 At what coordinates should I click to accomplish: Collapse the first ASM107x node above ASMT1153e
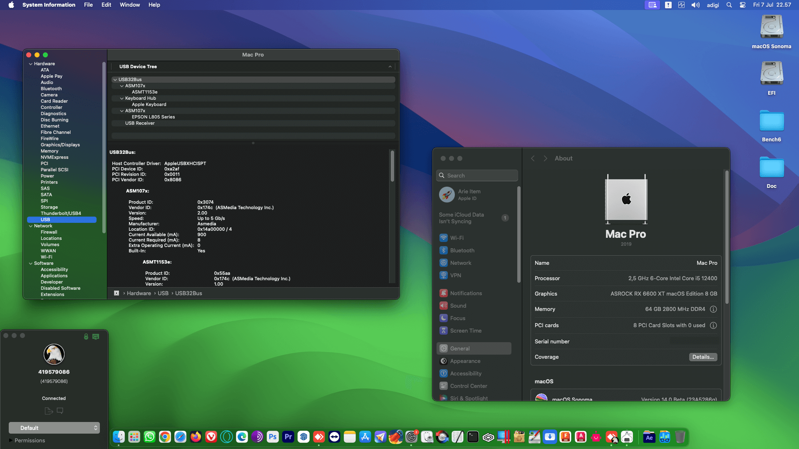[122, 86]
